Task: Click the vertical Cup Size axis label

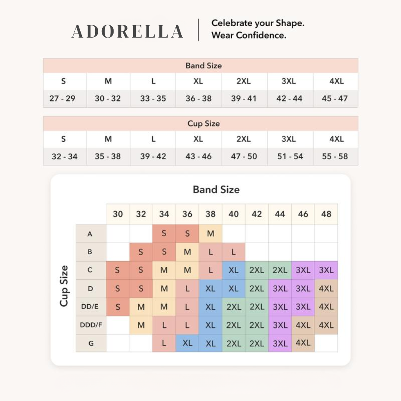Action: click(x=64, y=286)
